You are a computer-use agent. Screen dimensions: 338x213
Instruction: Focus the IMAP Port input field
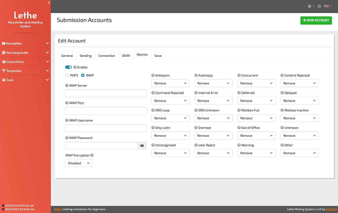[106, 111]
